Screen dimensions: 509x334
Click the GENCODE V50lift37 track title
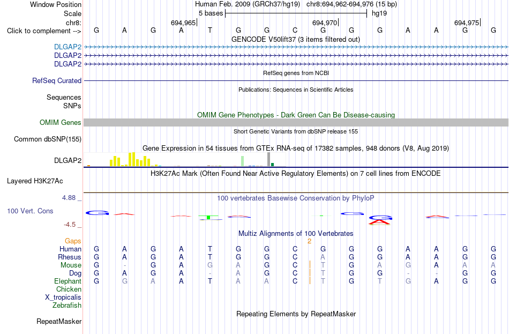(296, 39)
